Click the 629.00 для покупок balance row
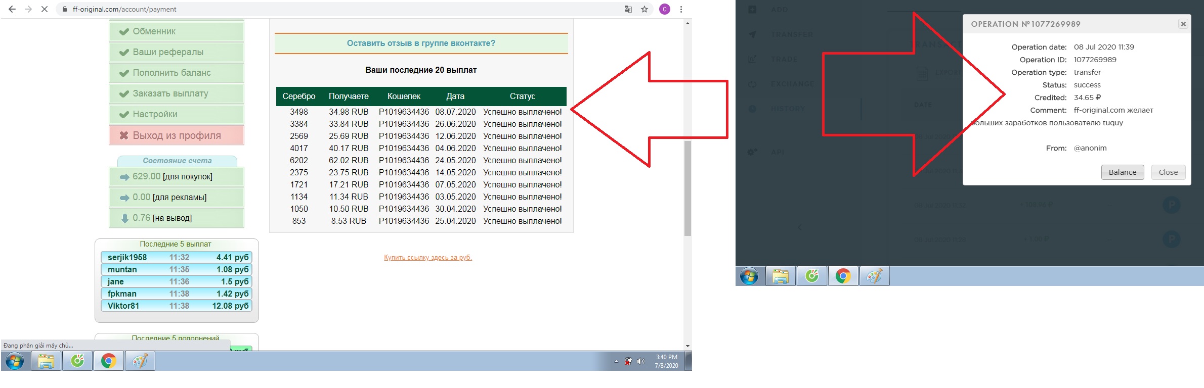Screen dimensions: 1204x388 point(177,176)
